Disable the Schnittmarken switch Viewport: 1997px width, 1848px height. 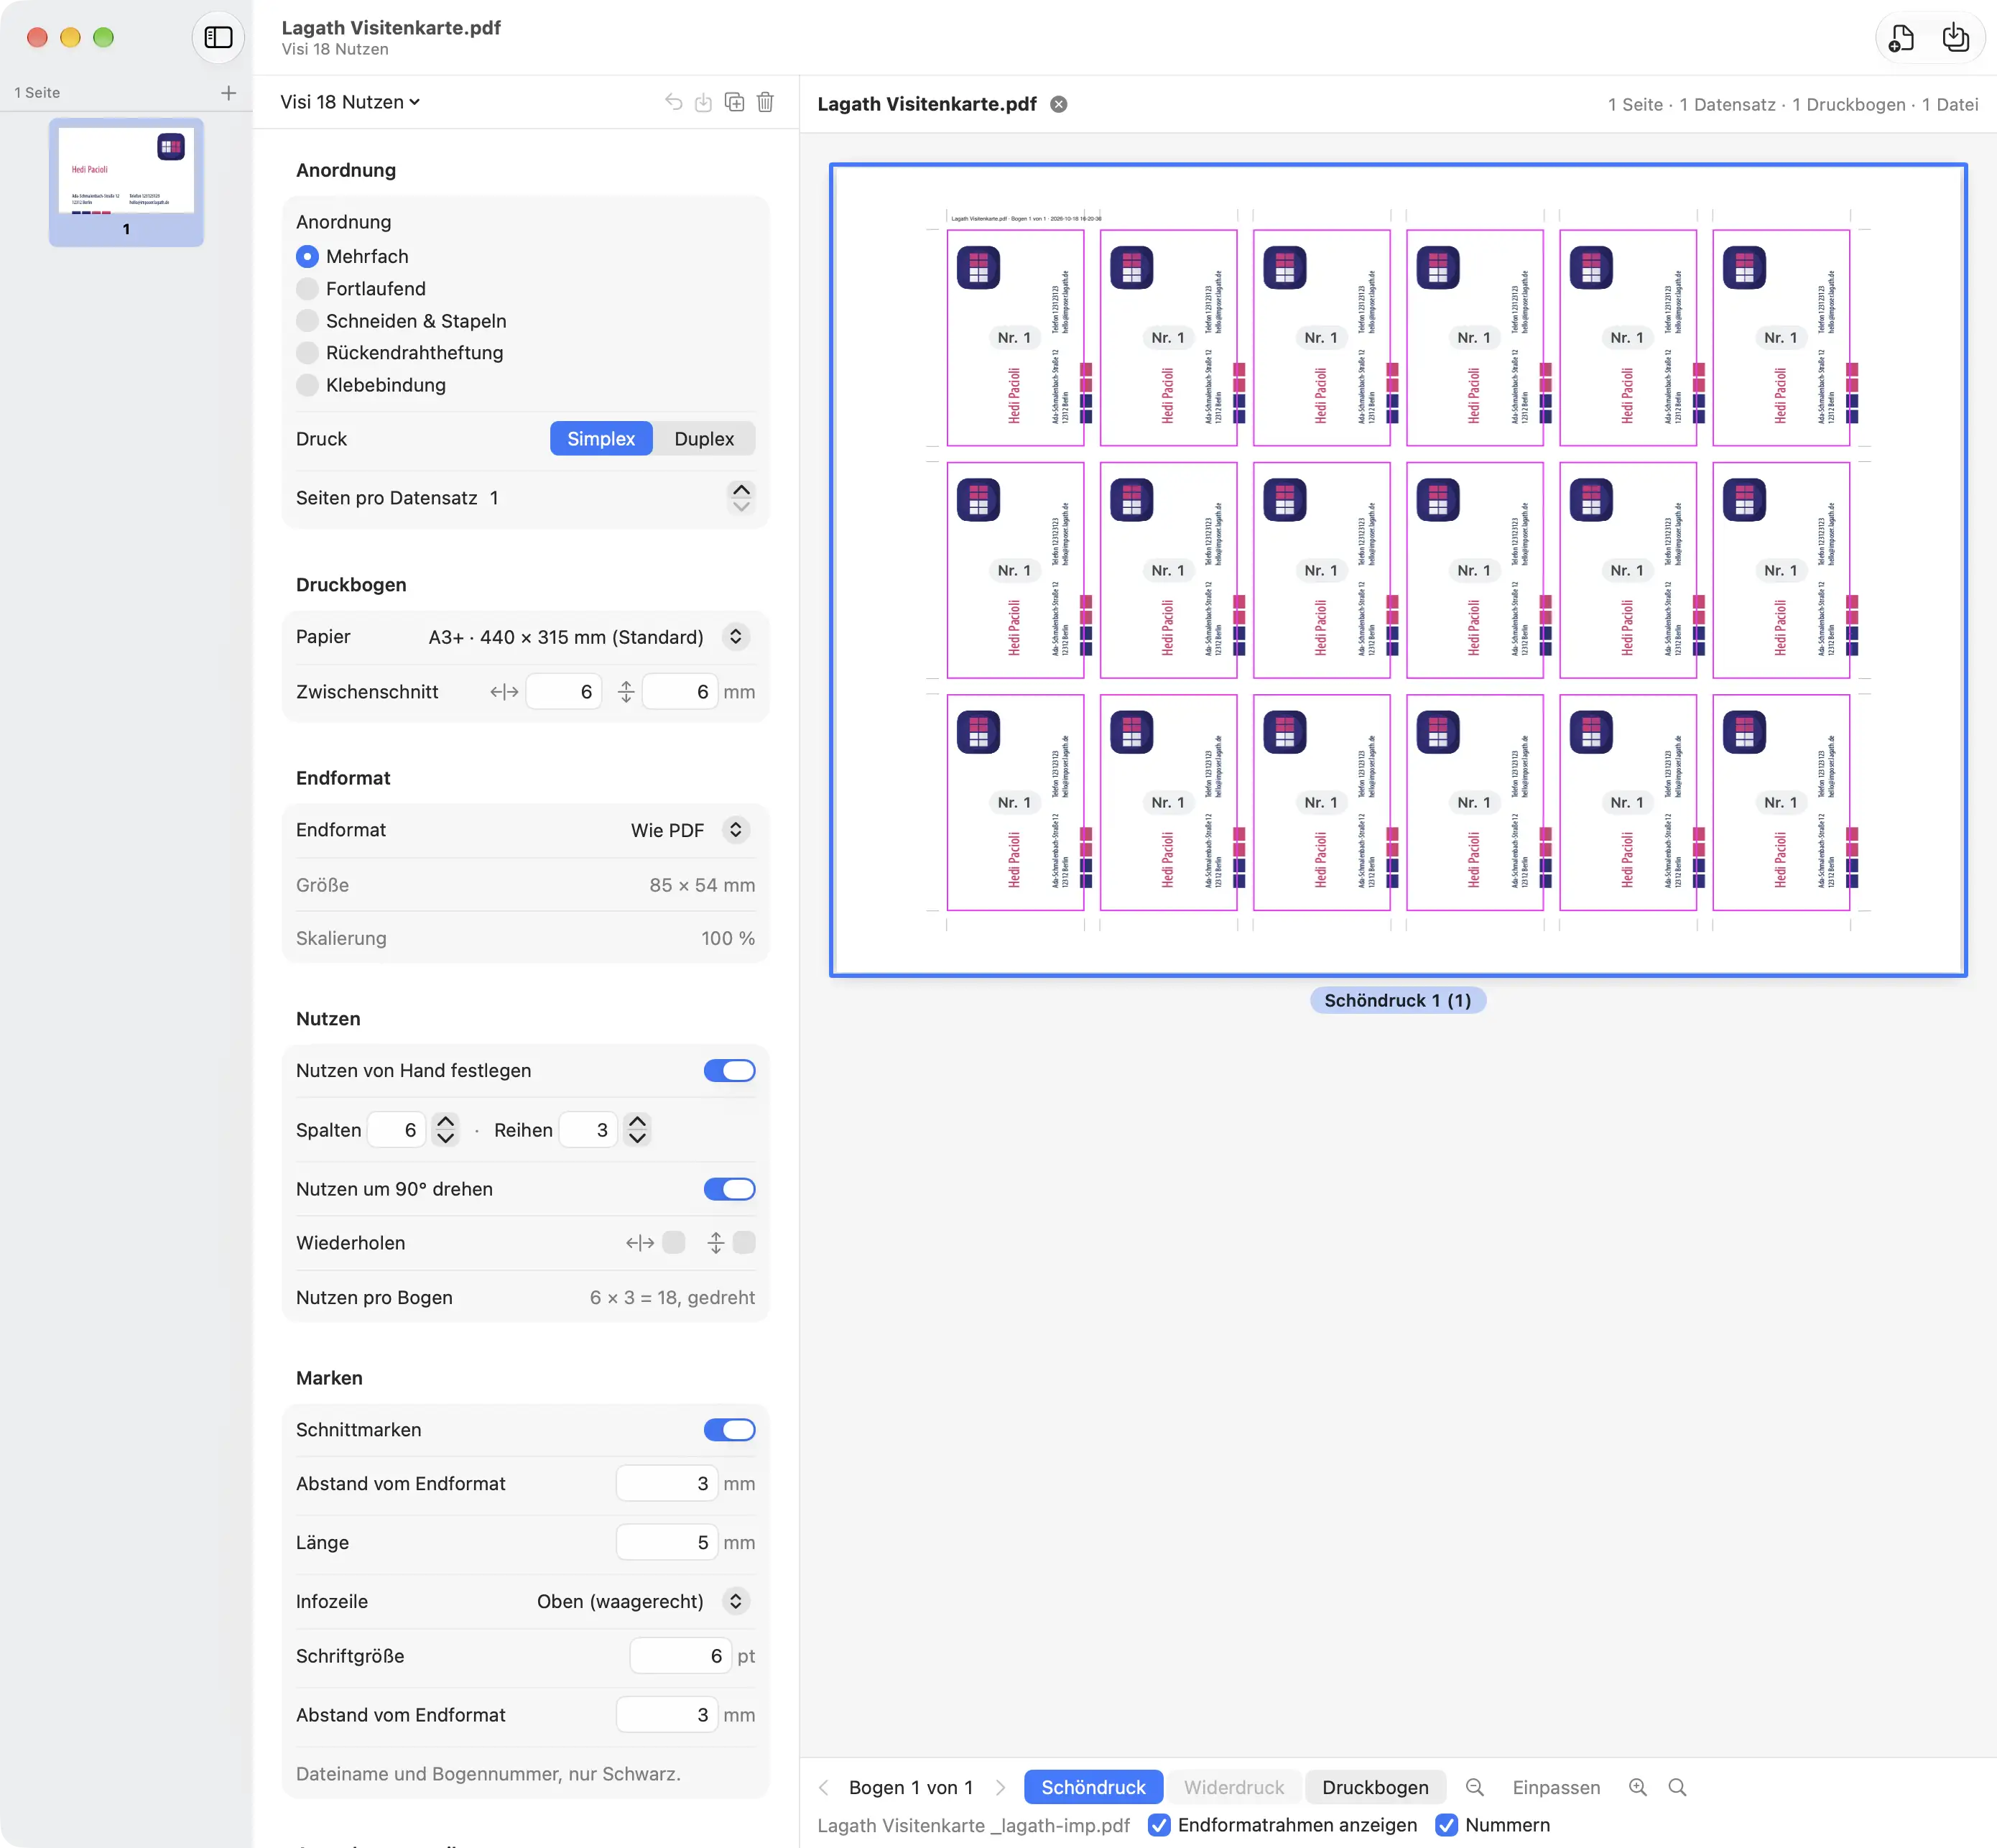tap(730, 1430)
